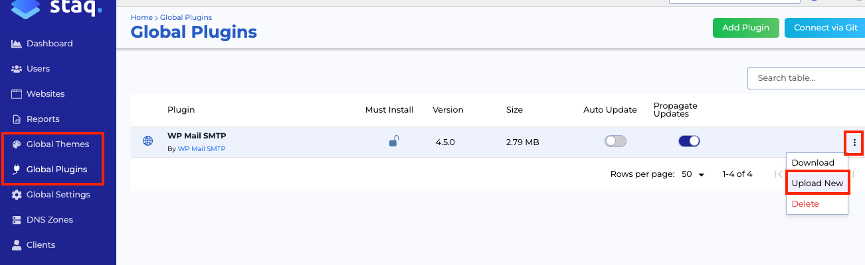
Task: Toggle the Must Install lock icon
Action: [x=393, y=141]
